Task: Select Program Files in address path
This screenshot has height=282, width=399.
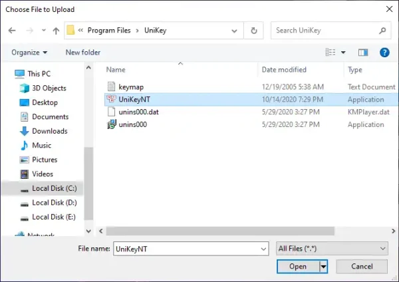Action: click(109, 31)
